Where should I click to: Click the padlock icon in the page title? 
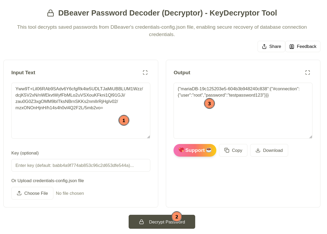coord(50,13)
